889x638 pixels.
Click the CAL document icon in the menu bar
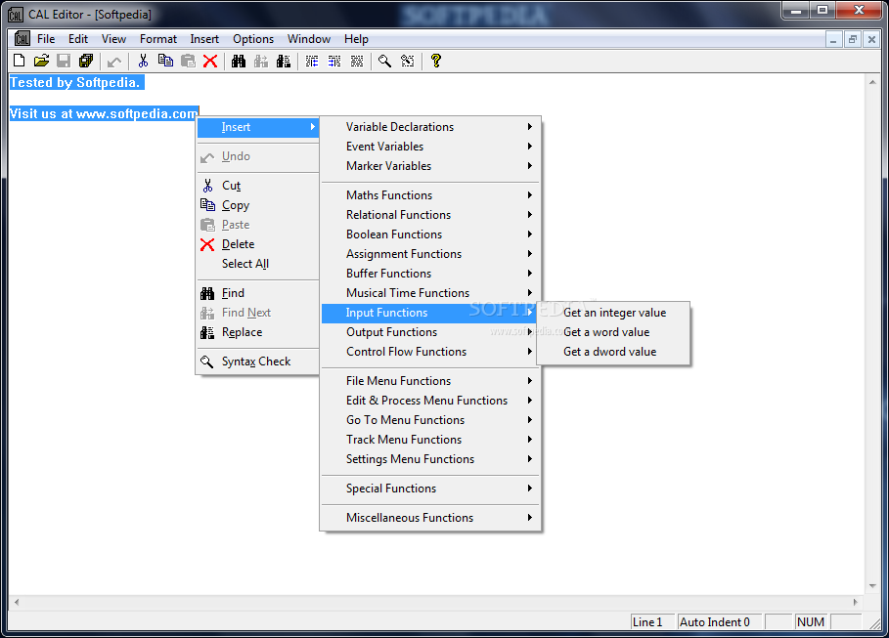pyautogui.click(x=22, y=38)
